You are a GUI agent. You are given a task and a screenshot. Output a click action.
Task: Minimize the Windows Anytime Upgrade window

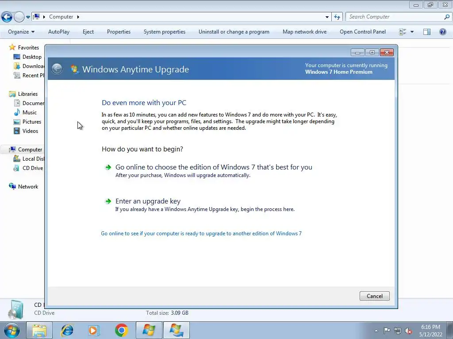(357, 52)
